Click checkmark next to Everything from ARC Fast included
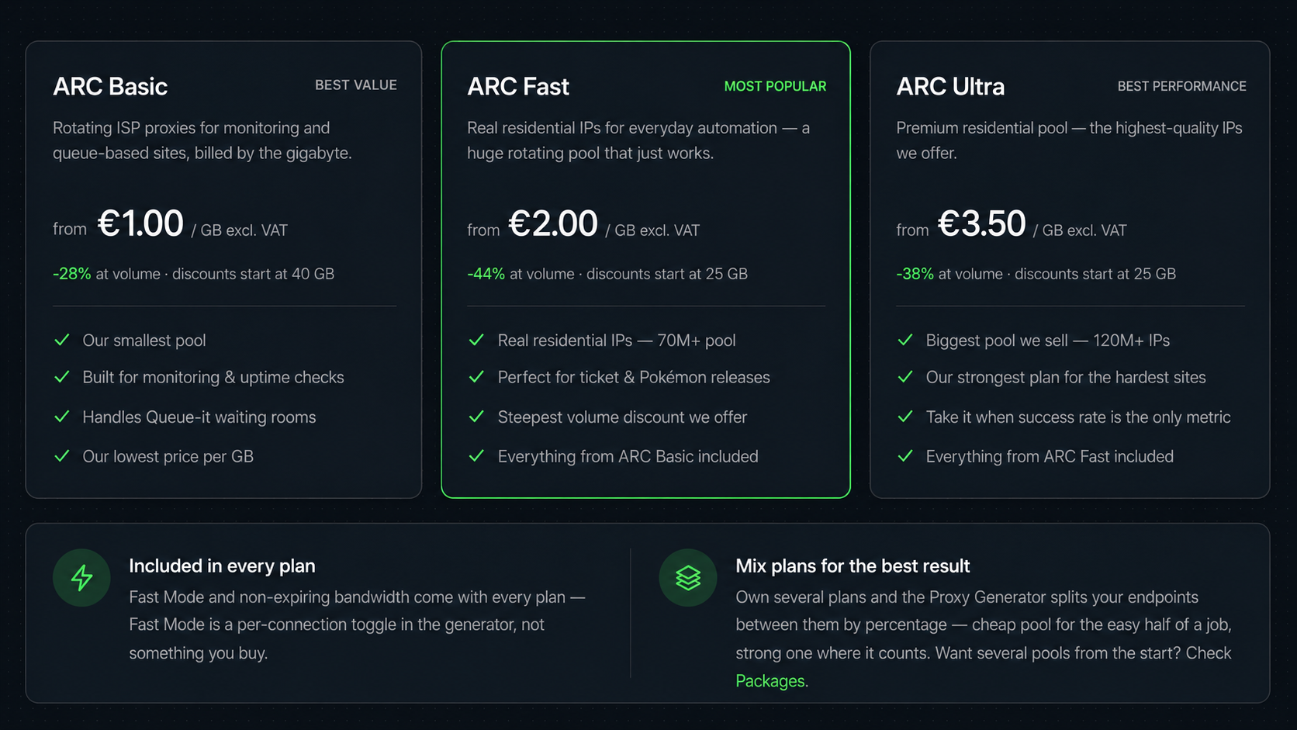Viewport: 1297px width, 730px height. click(x=905, y=456)
